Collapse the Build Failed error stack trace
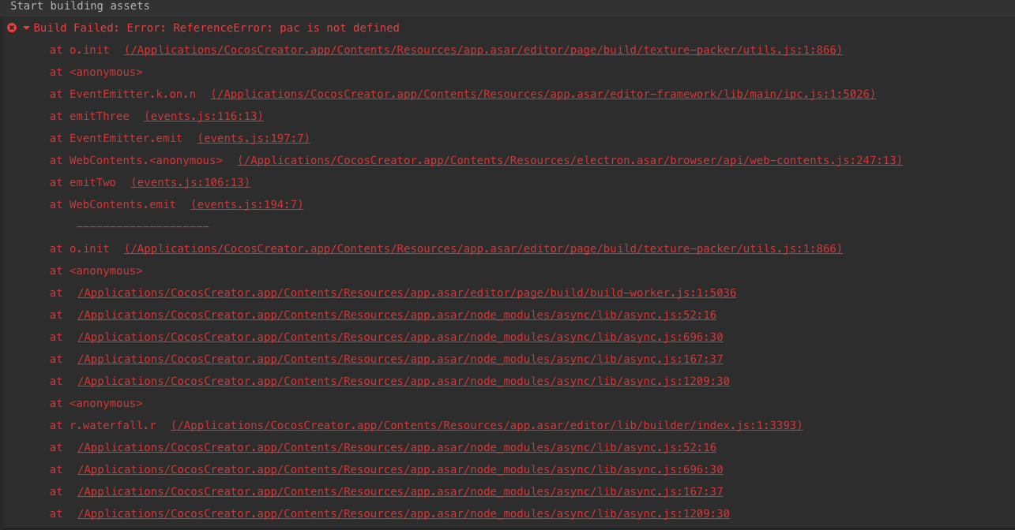 pos(26,28)
